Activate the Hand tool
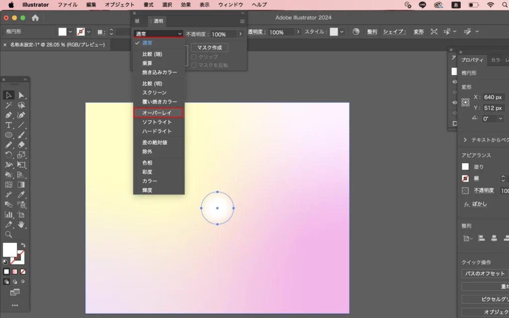509x318 pixels. (x=21, y=225)
